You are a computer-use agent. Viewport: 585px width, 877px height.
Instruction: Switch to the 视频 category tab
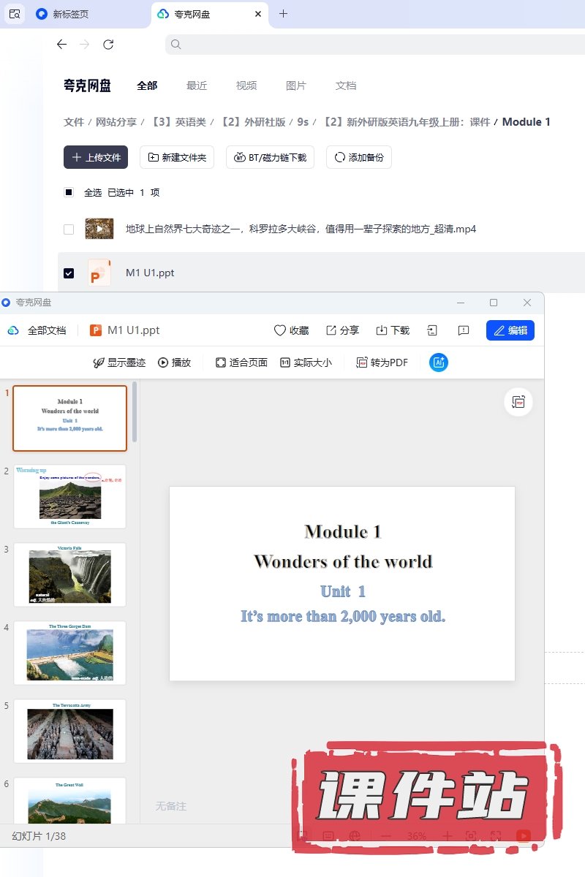point(246,86)
